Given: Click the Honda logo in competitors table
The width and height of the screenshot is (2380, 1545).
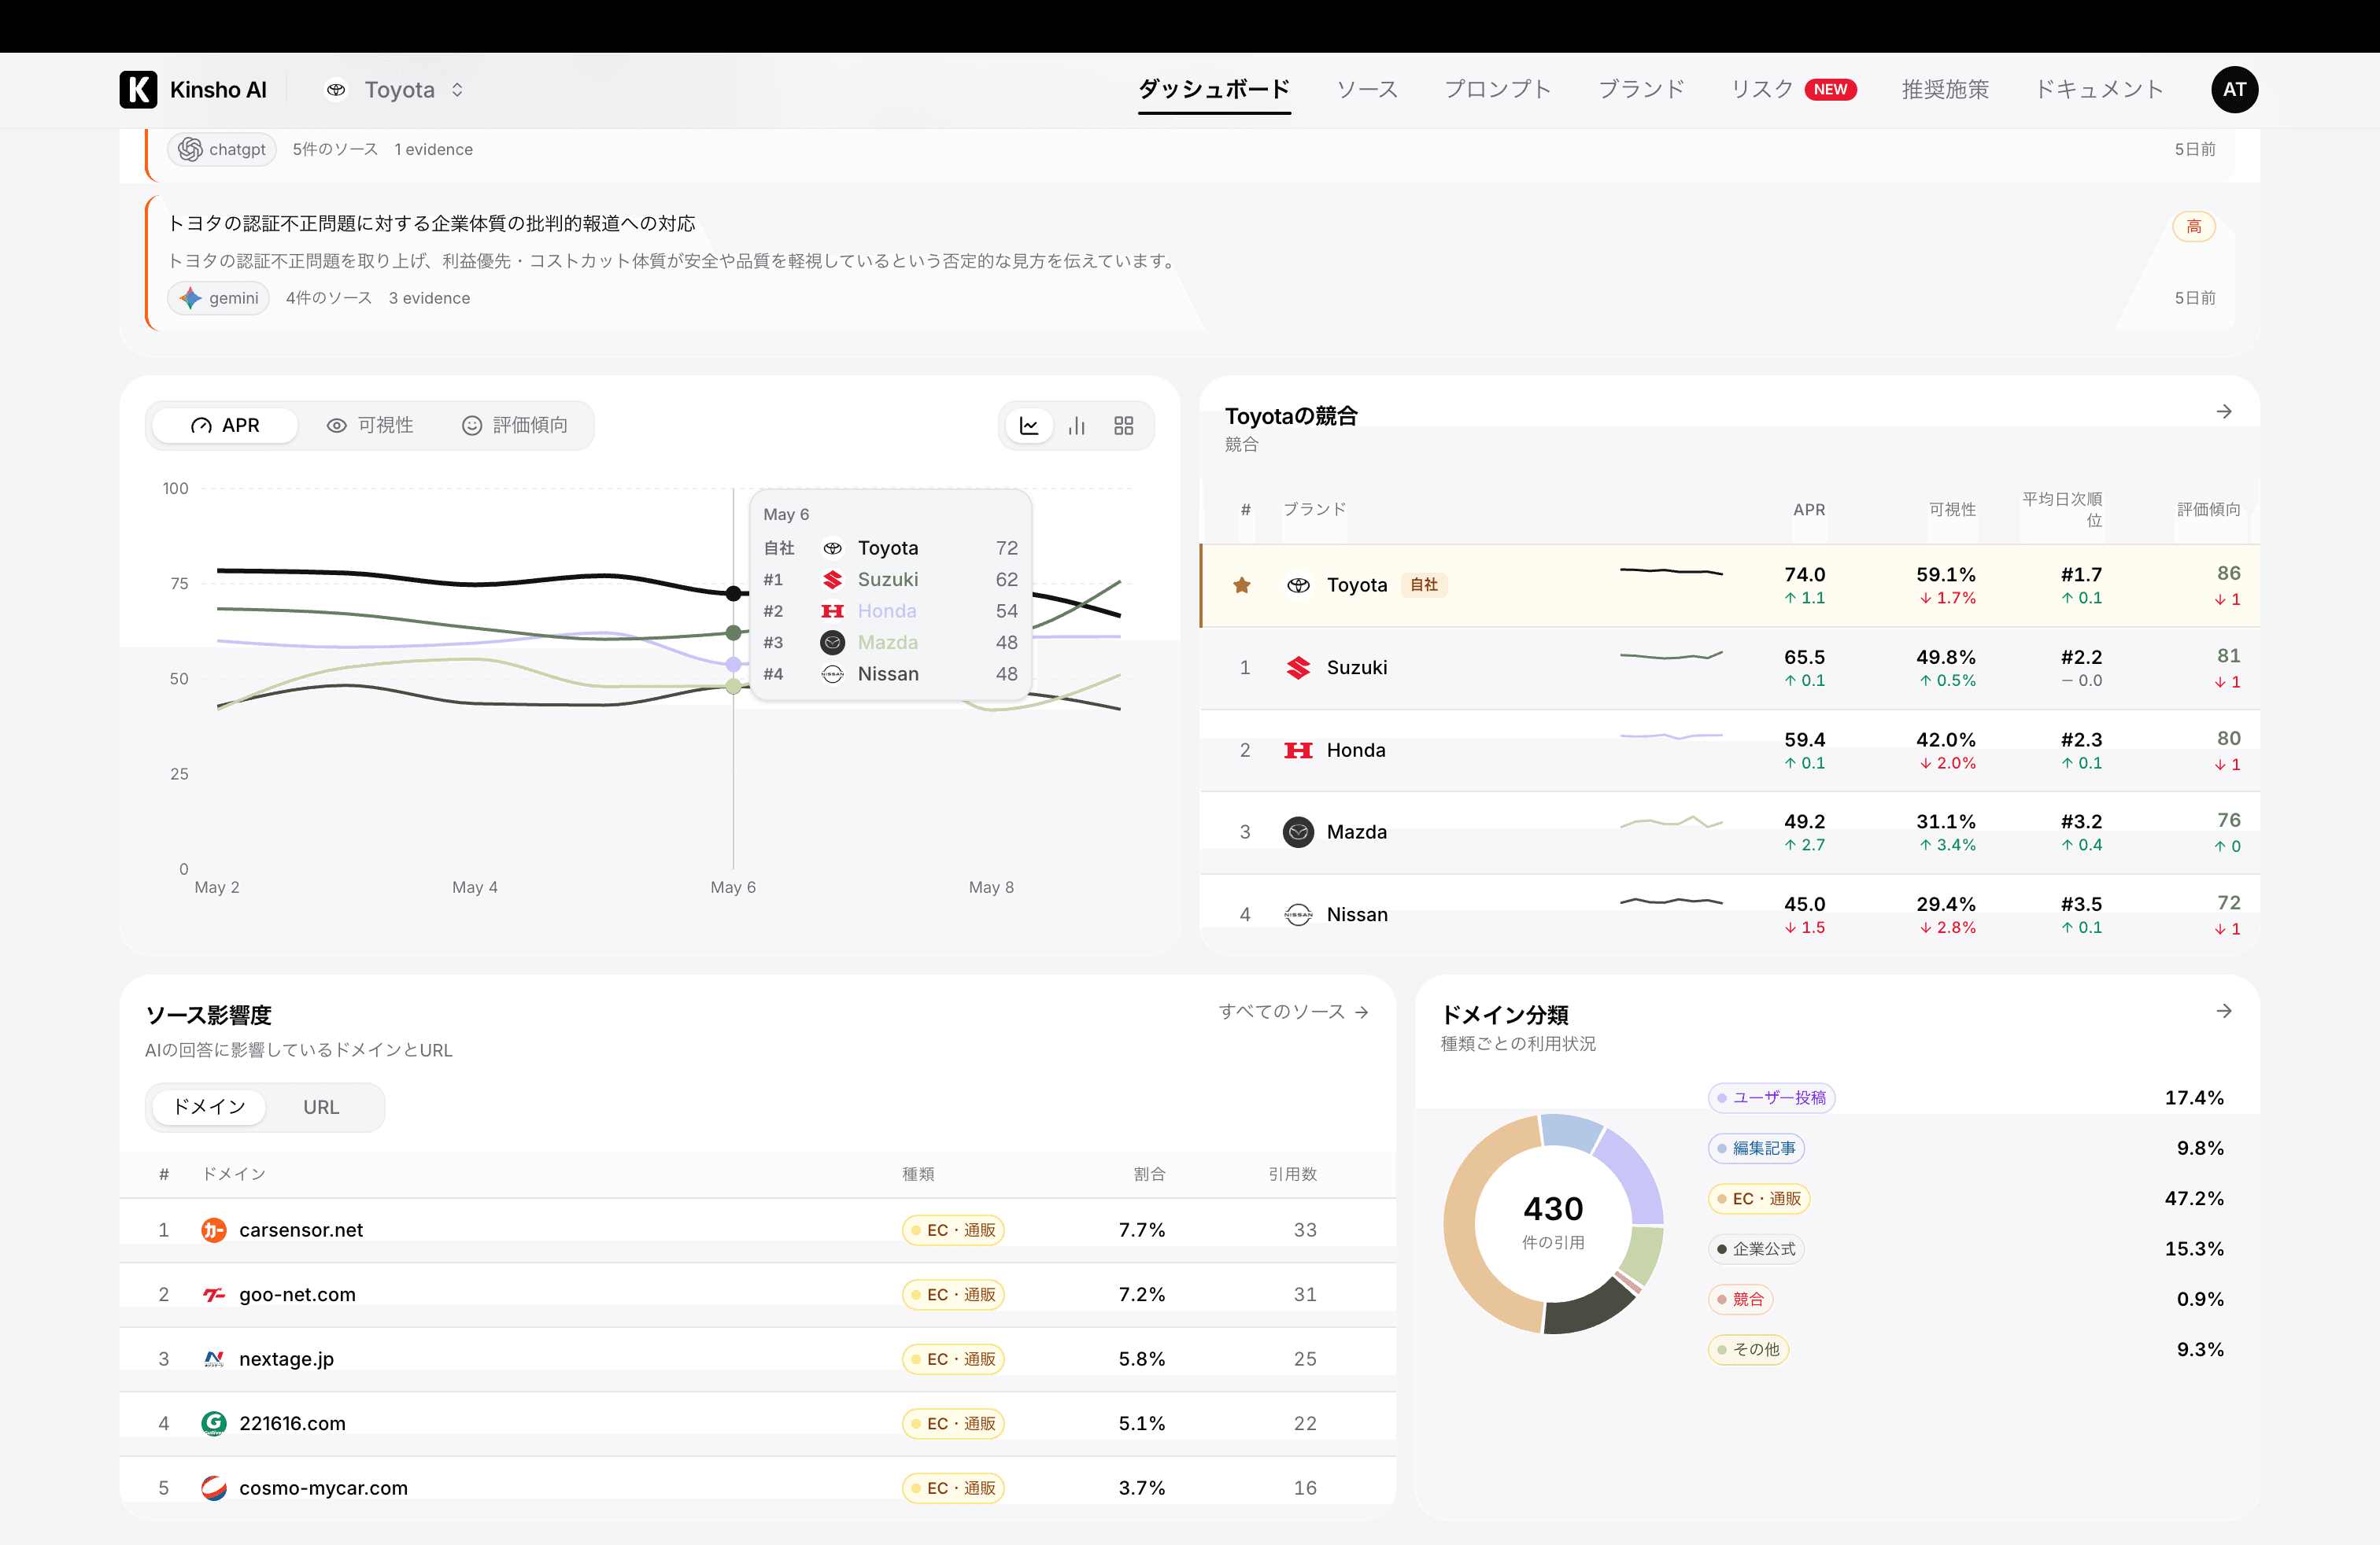Looking at the screenshot, I should point(1298,750).
